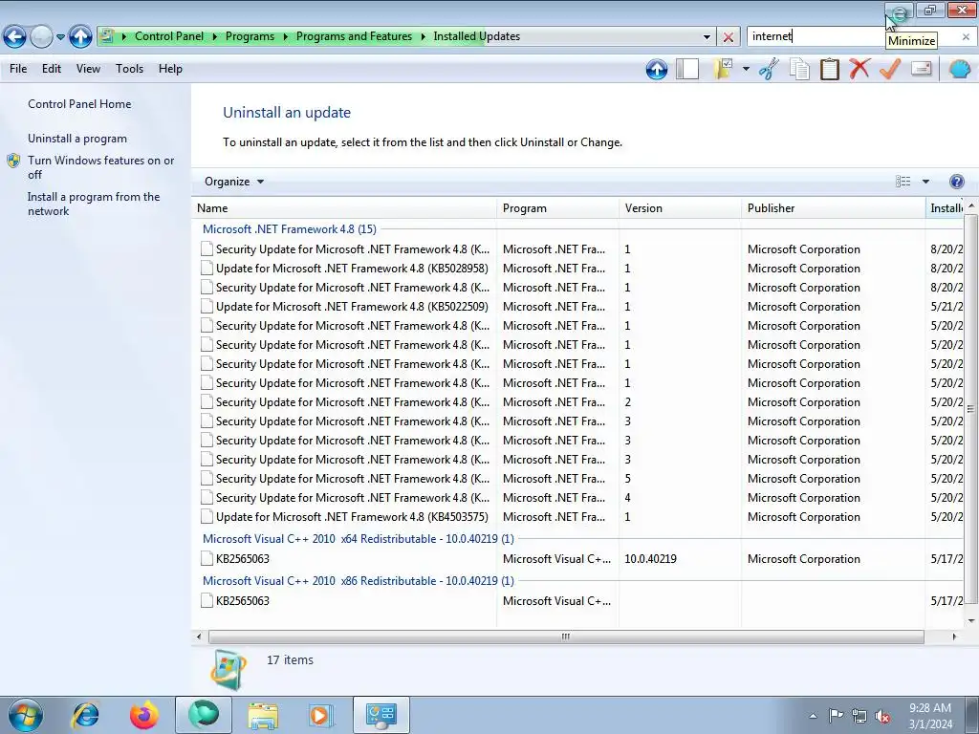Launch Firefox from taskbar

coord(144,715)
